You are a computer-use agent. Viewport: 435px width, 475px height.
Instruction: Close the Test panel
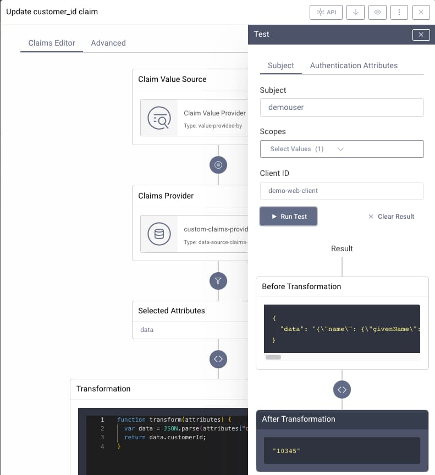coord(421,35)
